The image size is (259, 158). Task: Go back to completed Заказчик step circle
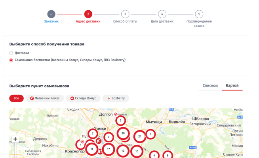[51, 14]
